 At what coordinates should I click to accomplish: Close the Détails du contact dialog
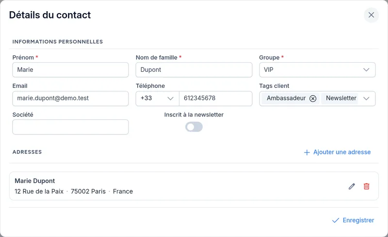point(371,15)
